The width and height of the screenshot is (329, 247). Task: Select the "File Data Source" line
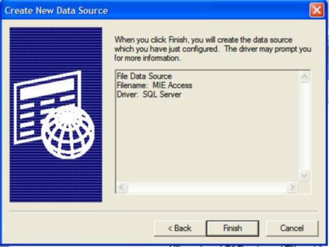pyautogui.click(x=144, y=76)
